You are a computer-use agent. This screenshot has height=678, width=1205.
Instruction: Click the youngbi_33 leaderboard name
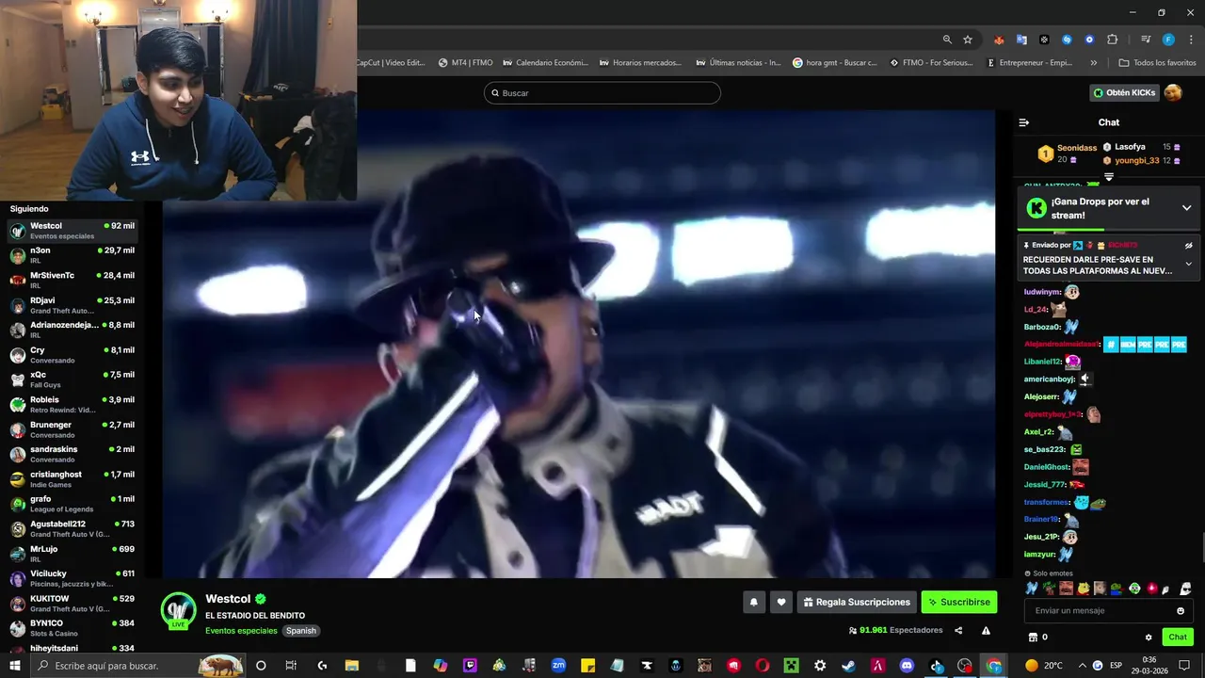pyautogui.click(x=1137, y=161)
